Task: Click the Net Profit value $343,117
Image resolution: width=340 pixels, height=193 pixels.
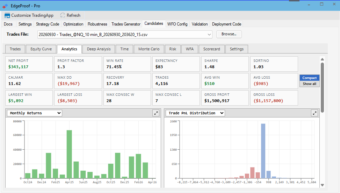Action: tap(19, 67)
